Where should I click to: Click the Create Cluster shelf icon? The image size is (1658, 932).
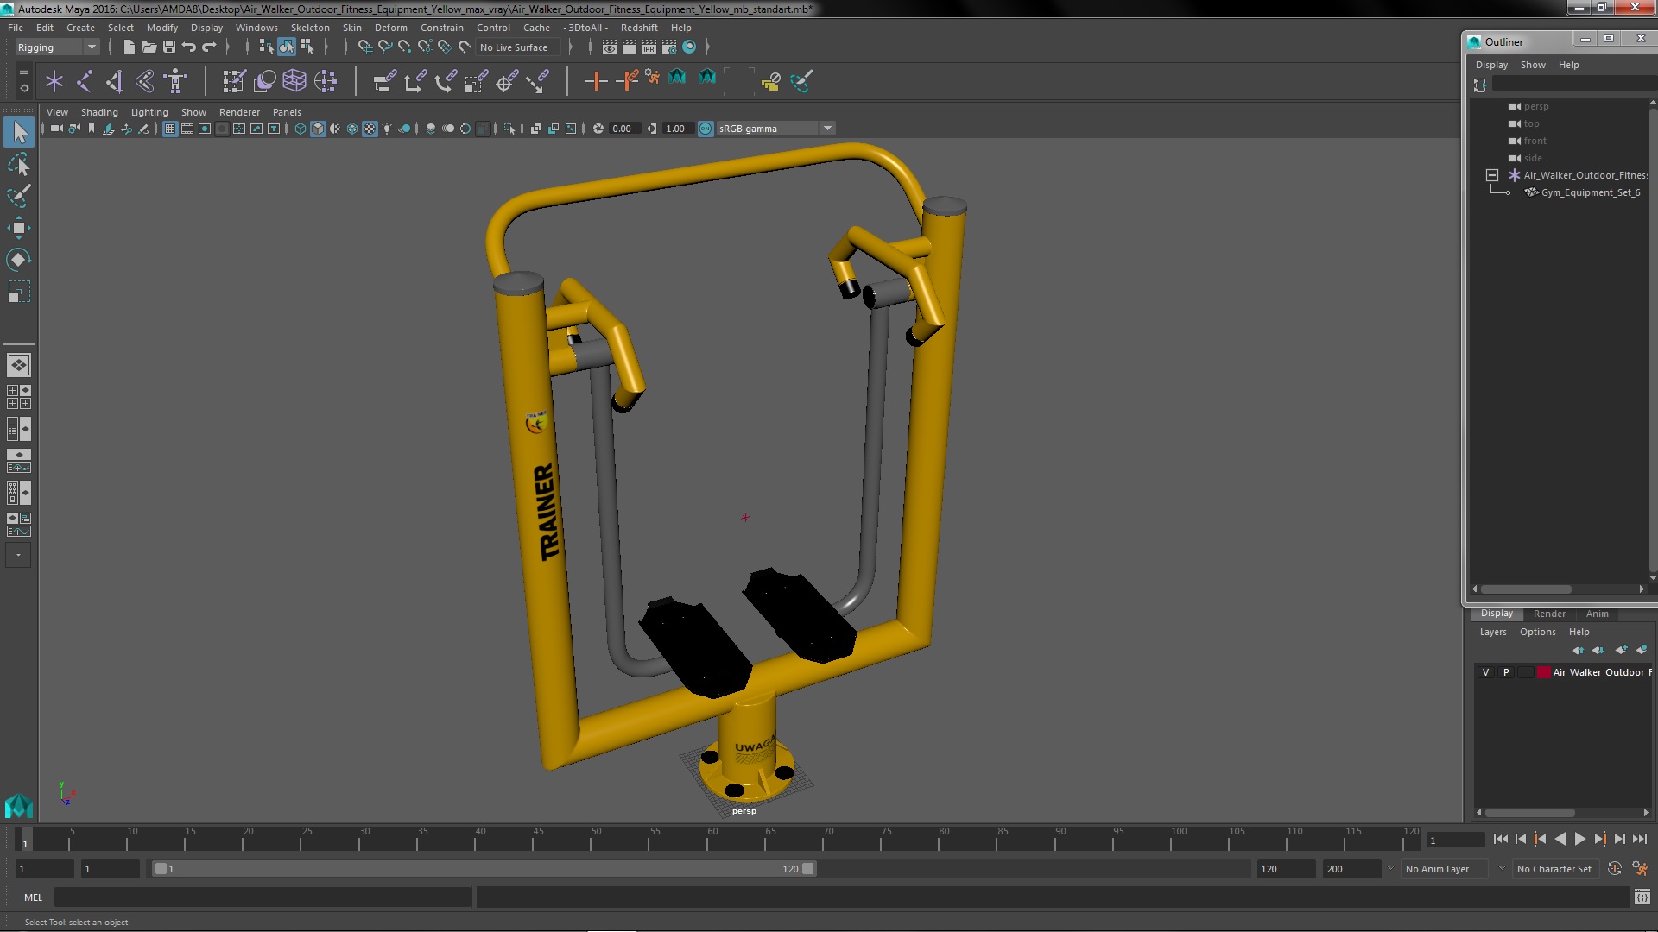326,81
